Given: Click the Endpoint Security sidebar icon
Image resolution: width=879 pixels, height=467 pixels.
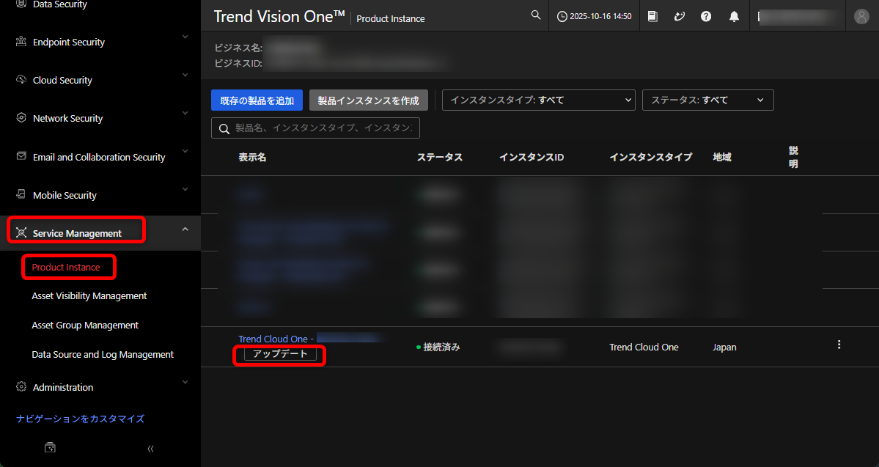Looking at the screenshot, I should [21, 42].
